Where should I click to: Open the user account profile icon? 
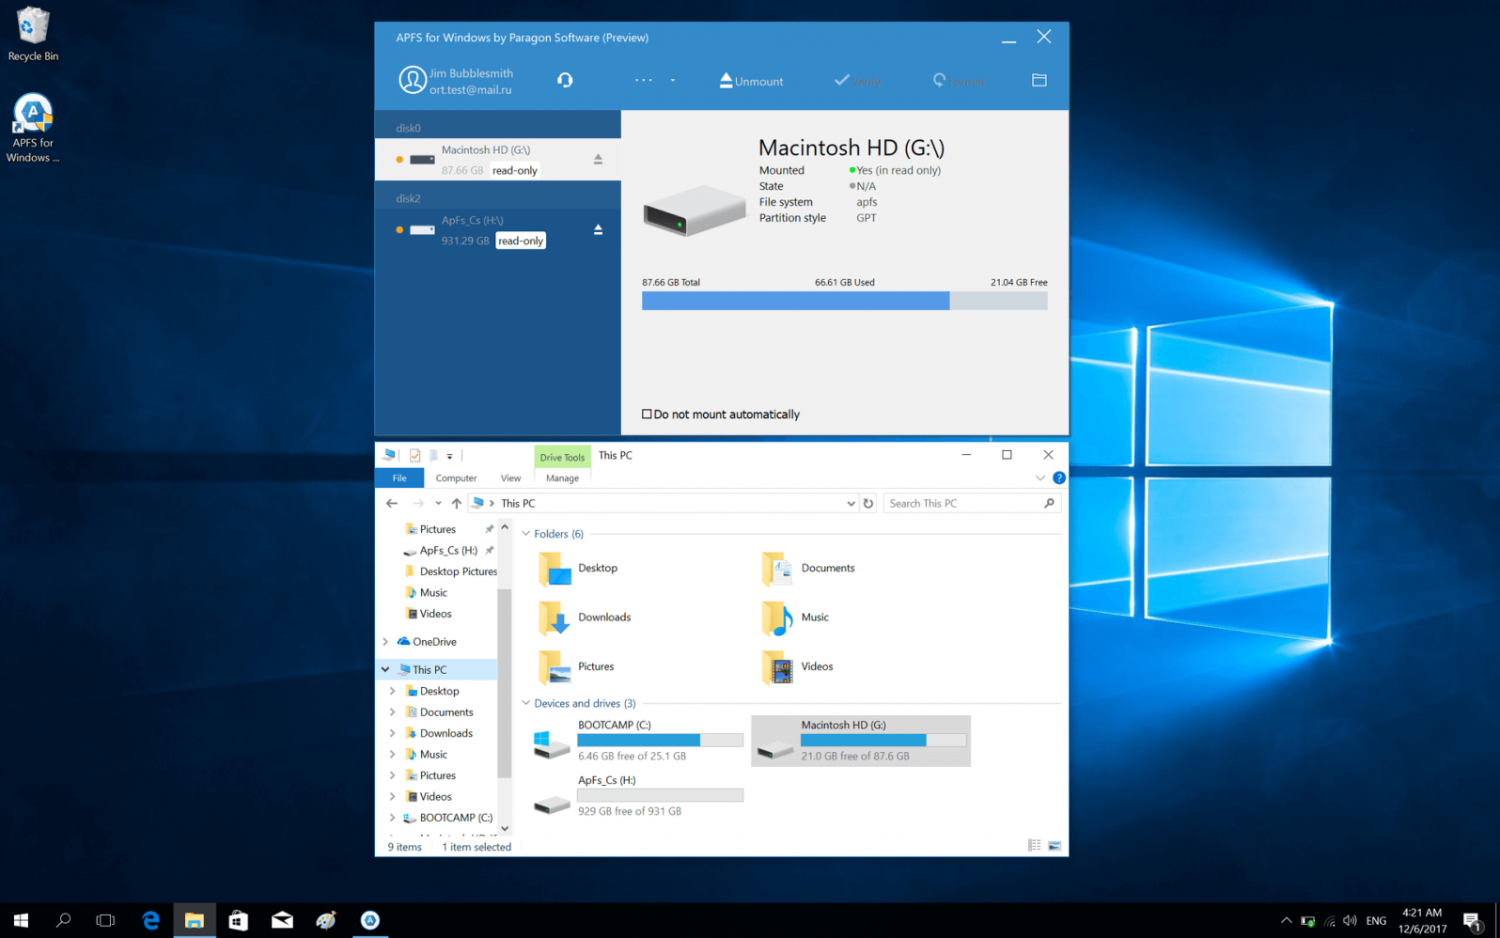(x=412, y=81)
